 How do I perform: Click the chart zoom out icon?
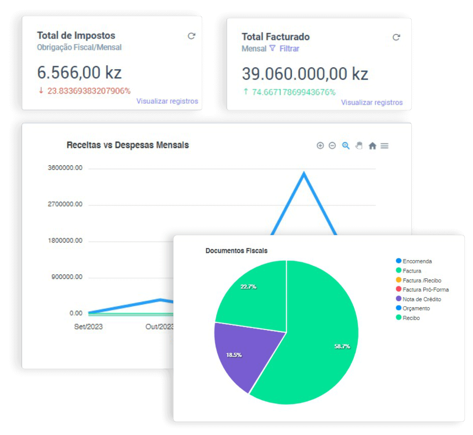coord(332,145)
